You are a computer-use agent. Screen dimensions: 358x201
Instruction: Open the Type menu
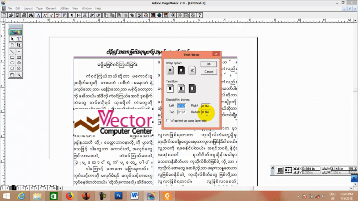(x=39, y=8)
